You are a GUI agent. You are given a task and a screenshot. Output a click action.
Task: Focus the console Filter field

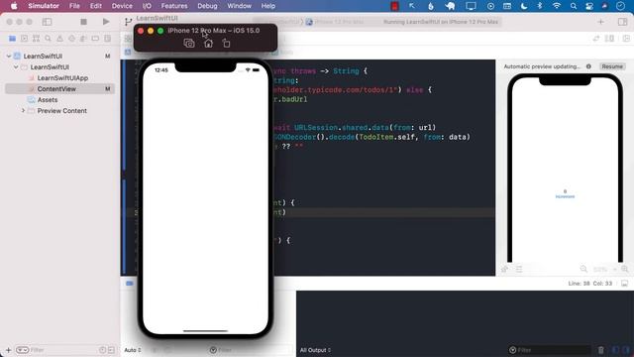(x=550, y=350)
